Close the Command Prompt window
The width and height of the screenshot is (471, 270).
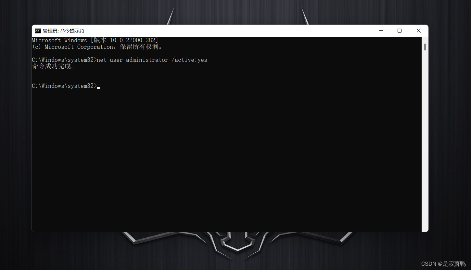[419, 31]
